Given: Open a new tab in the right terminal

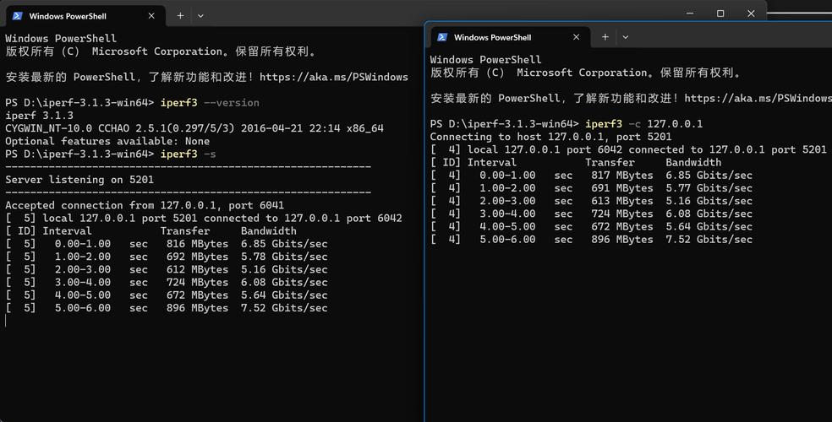Looking at the screenshot, I should 605,37.
